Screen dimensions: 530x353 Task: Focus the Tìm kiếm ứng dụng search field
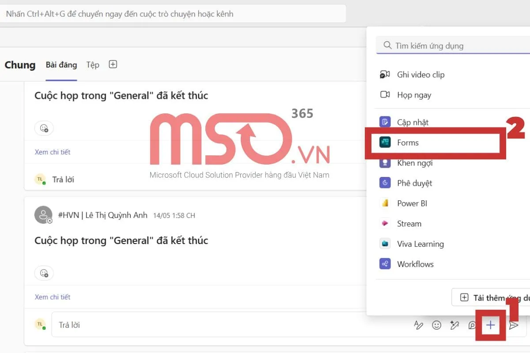pos(453,45)
